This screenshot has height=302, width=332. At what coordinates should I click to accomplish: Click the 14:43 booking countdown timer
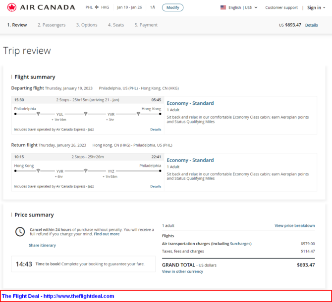pos(24,264)
